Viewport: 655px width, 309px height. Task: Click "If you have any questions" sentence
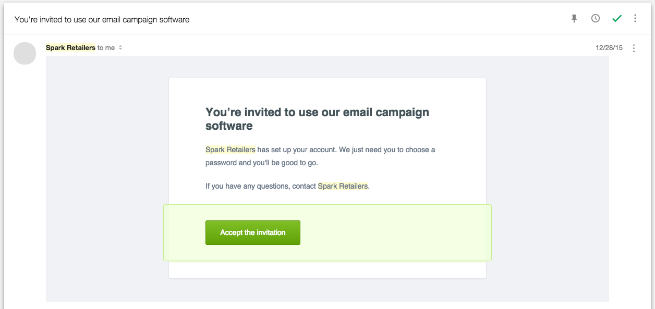287,186
